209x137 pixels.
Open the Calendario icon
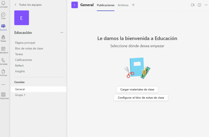(3, 49)
